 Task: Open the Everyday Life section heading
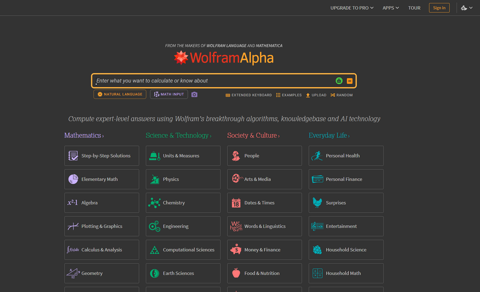tap(329, 135)
